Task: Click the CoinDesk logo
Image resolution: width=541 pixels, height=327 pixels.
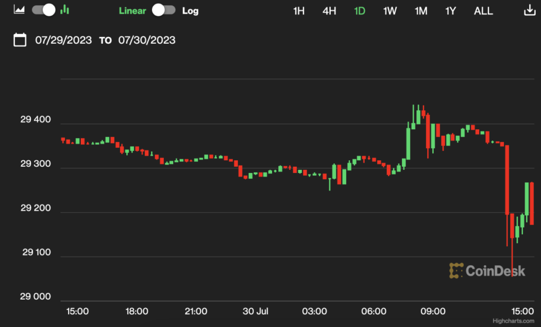Action: (x=487, y=271)
